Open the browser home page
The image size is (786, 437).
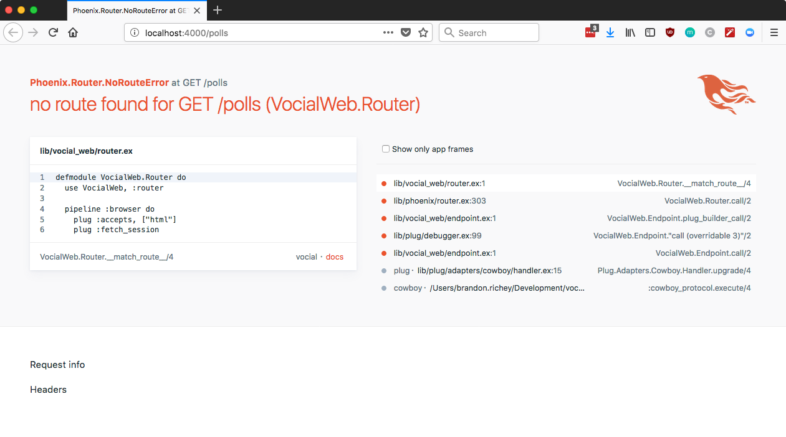(73, 33)
